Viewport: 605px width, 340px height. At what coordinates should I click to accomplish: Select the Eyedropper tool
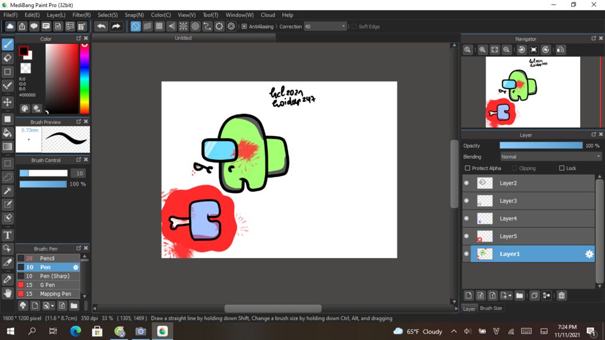point(7,279)
